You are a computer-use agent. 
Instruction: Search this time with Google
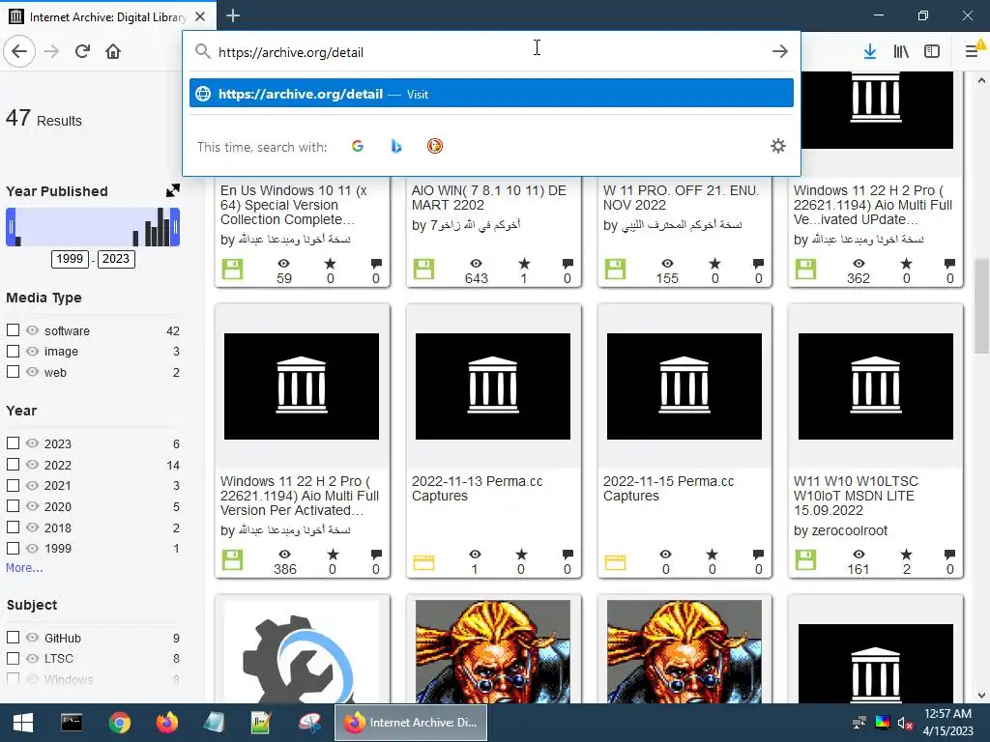click(358, 147)
